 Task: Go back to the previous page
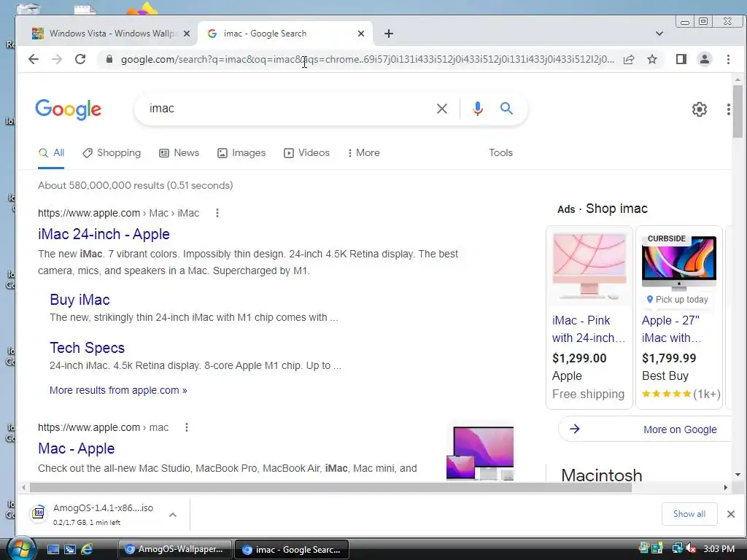[x=33, y=59]
